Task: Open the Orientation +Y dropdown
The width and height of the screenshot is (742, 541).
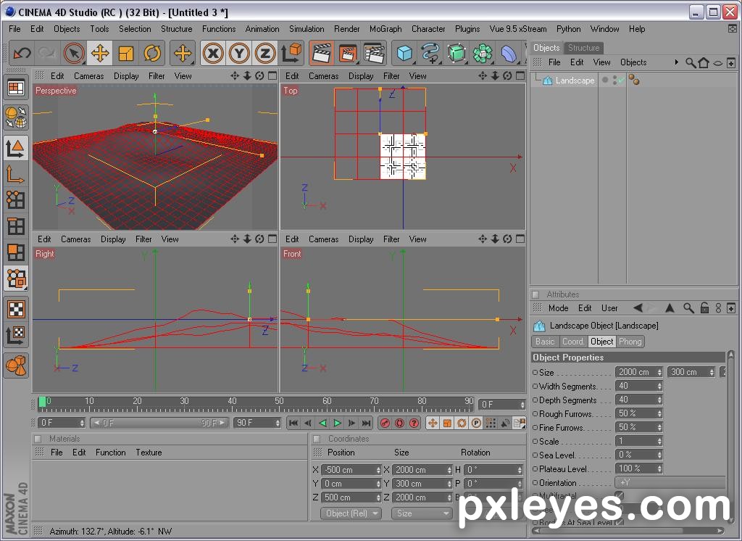Action: [x=670, y=483]
